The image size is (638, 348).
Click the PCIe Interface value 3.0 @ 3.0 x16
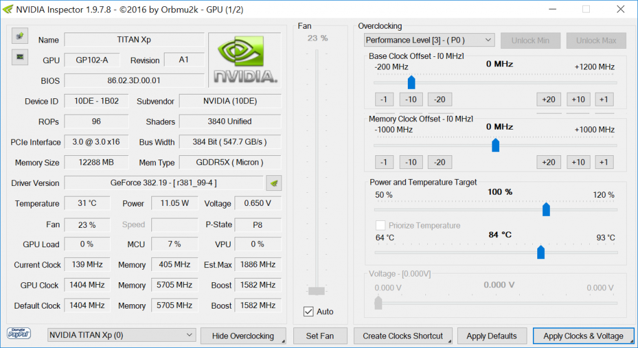96,141
